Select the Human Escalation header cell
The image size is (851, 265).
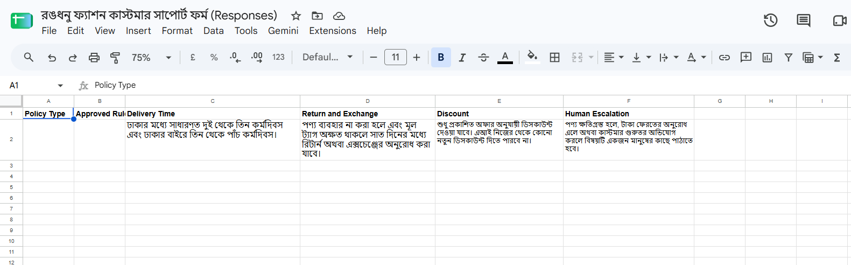[629, 114]
